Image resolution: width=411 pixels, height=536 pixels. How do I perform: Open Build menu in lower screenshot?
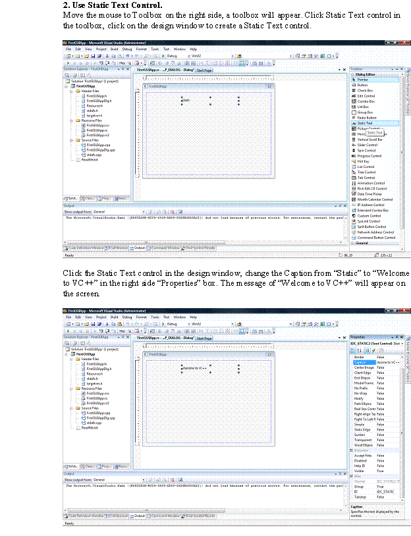click(114, 317)
